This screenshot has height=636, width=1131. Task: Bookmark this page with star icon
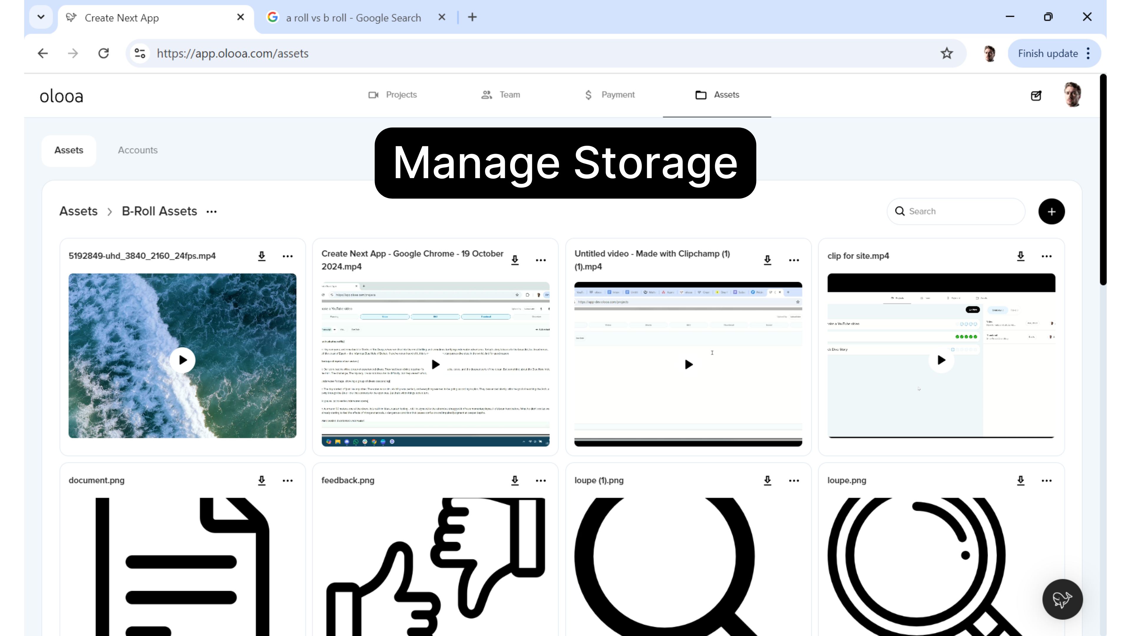point(947,54)
